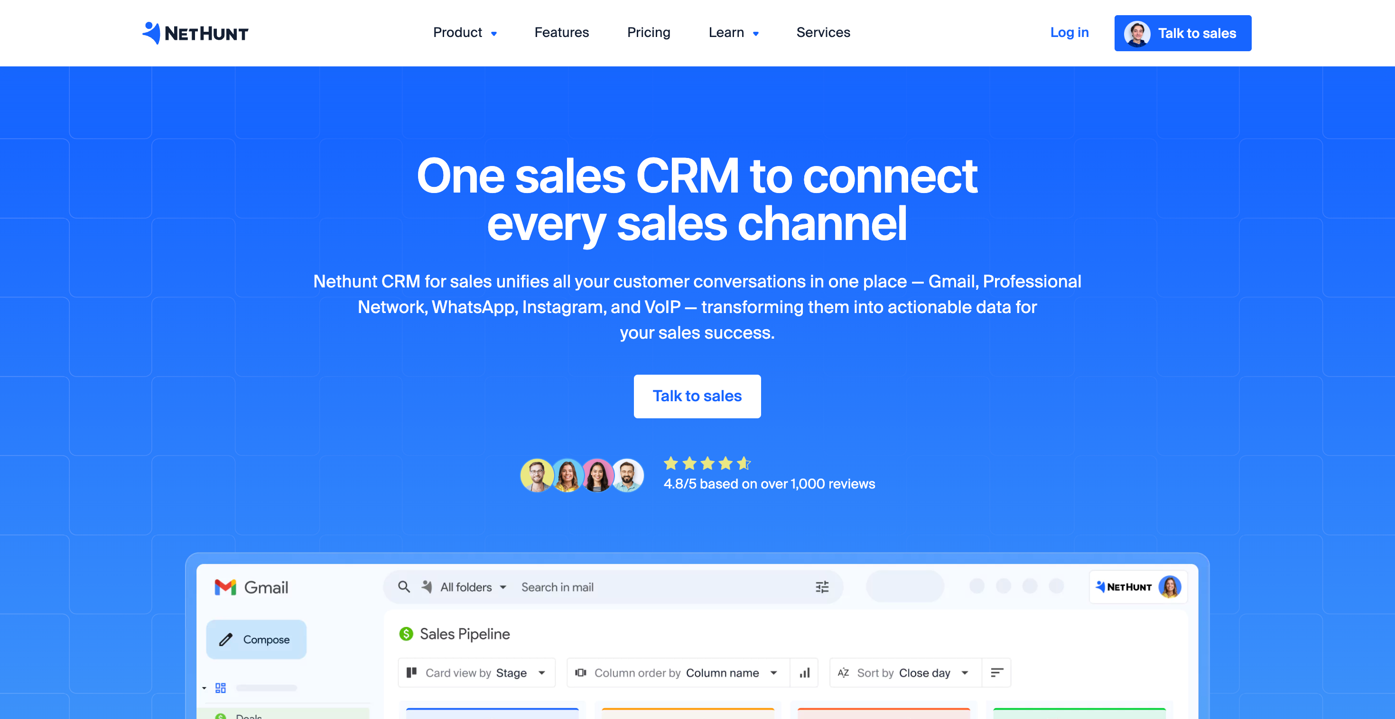Collapse the sidebar tree arrow beside grid icon
Image resolution: width=1395 pixels, height=719 pixels.
(x=204, y=688)
